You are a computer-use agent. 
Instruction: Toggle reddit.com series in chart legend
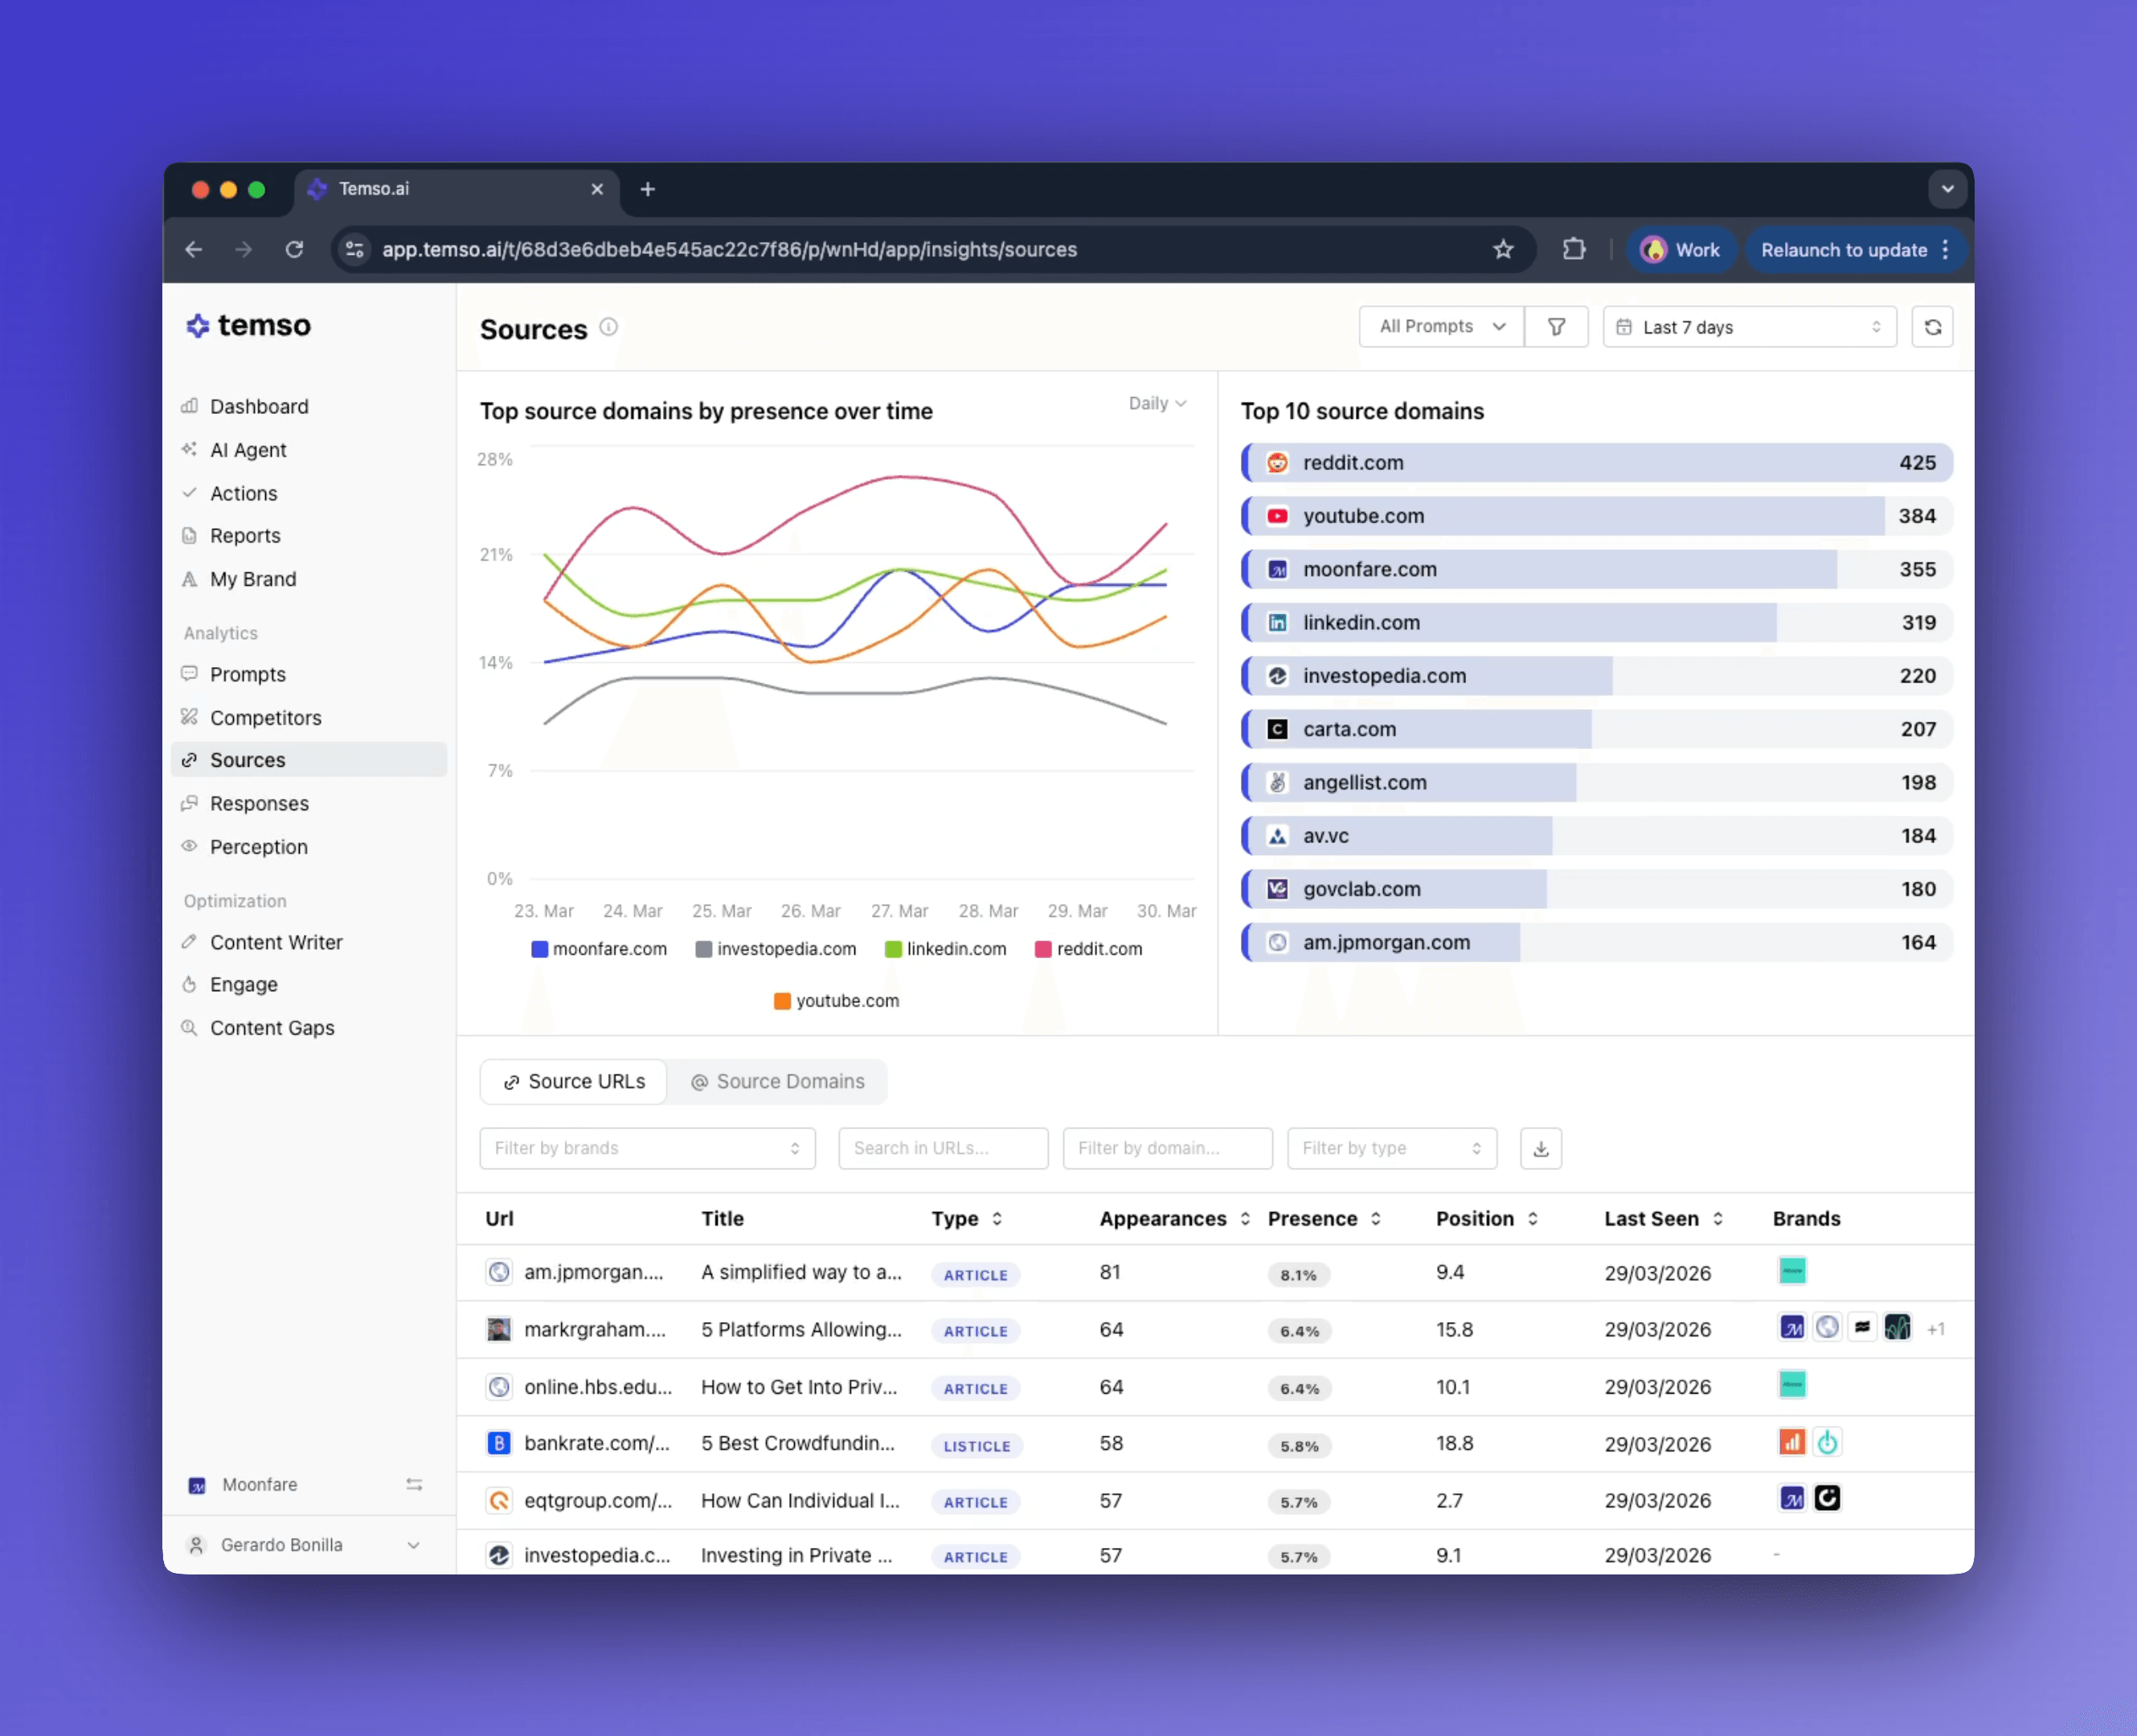(1088, 949)
